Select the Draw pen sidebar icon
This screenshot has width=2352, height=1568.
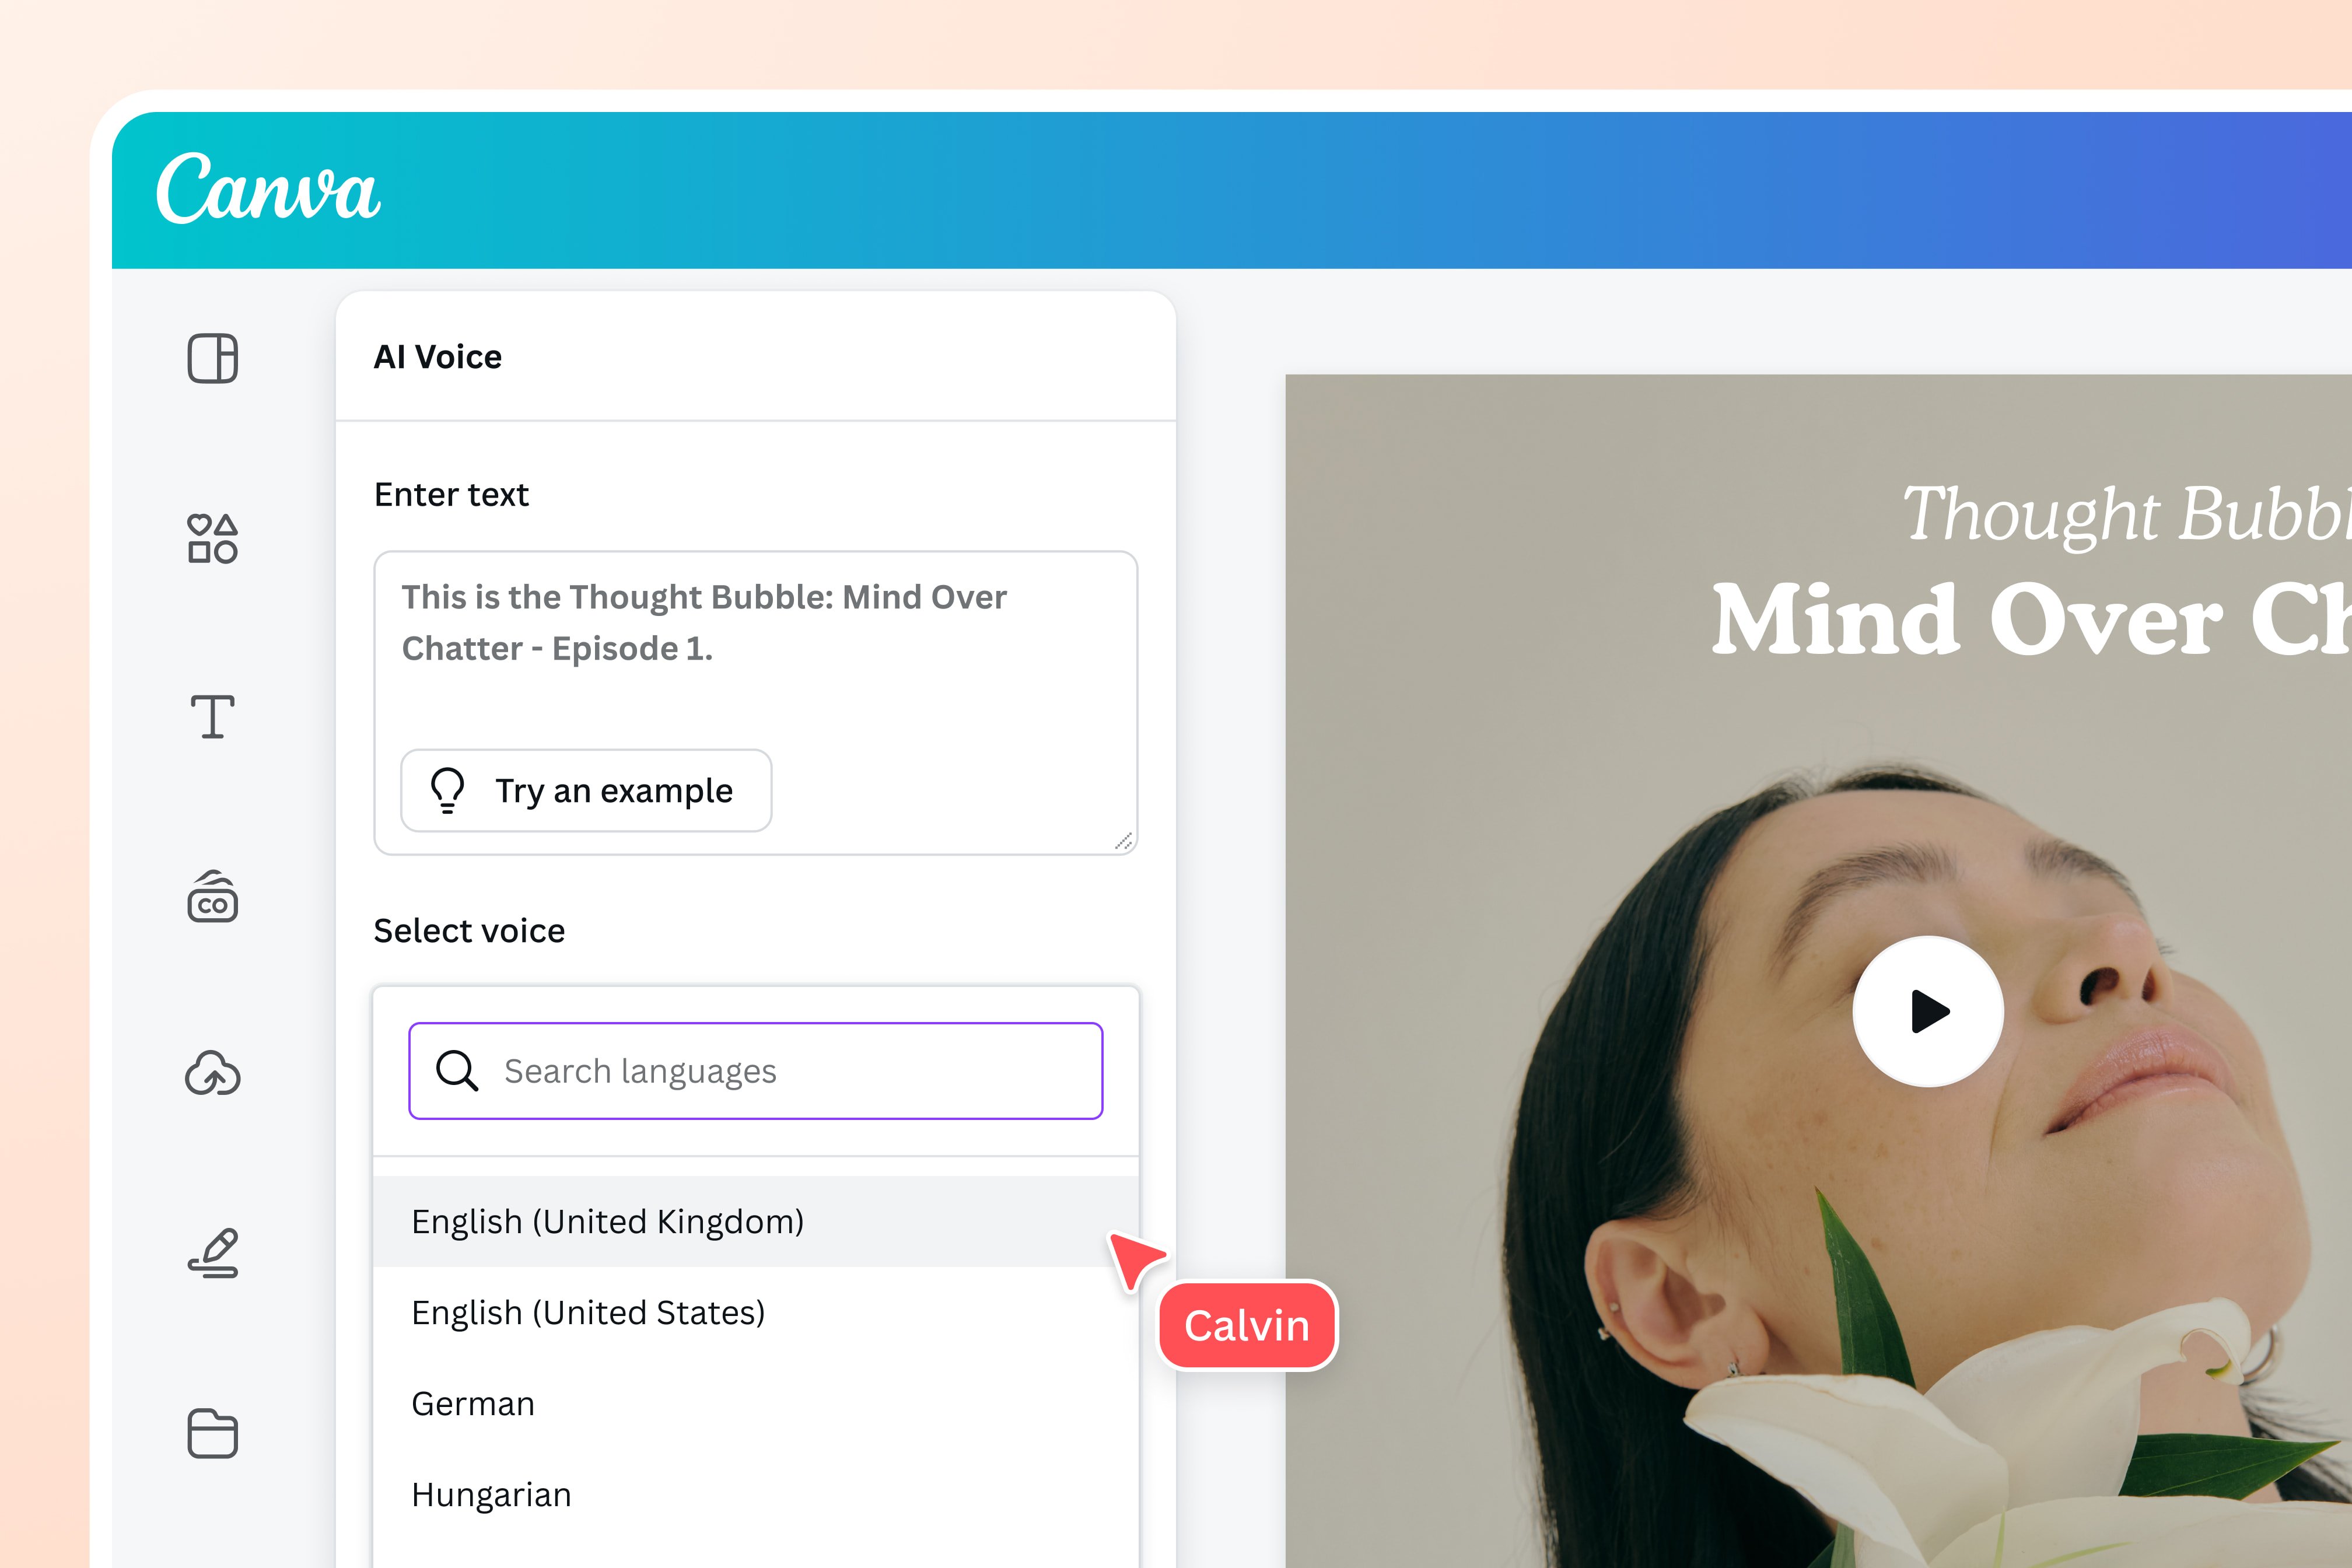pyautogui.click(x=212, y=1254)
